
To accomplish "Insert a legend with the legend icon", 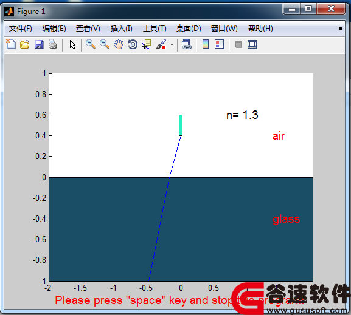I will [x=219, y=44].
